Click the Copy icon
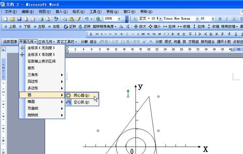 point(64,19)
